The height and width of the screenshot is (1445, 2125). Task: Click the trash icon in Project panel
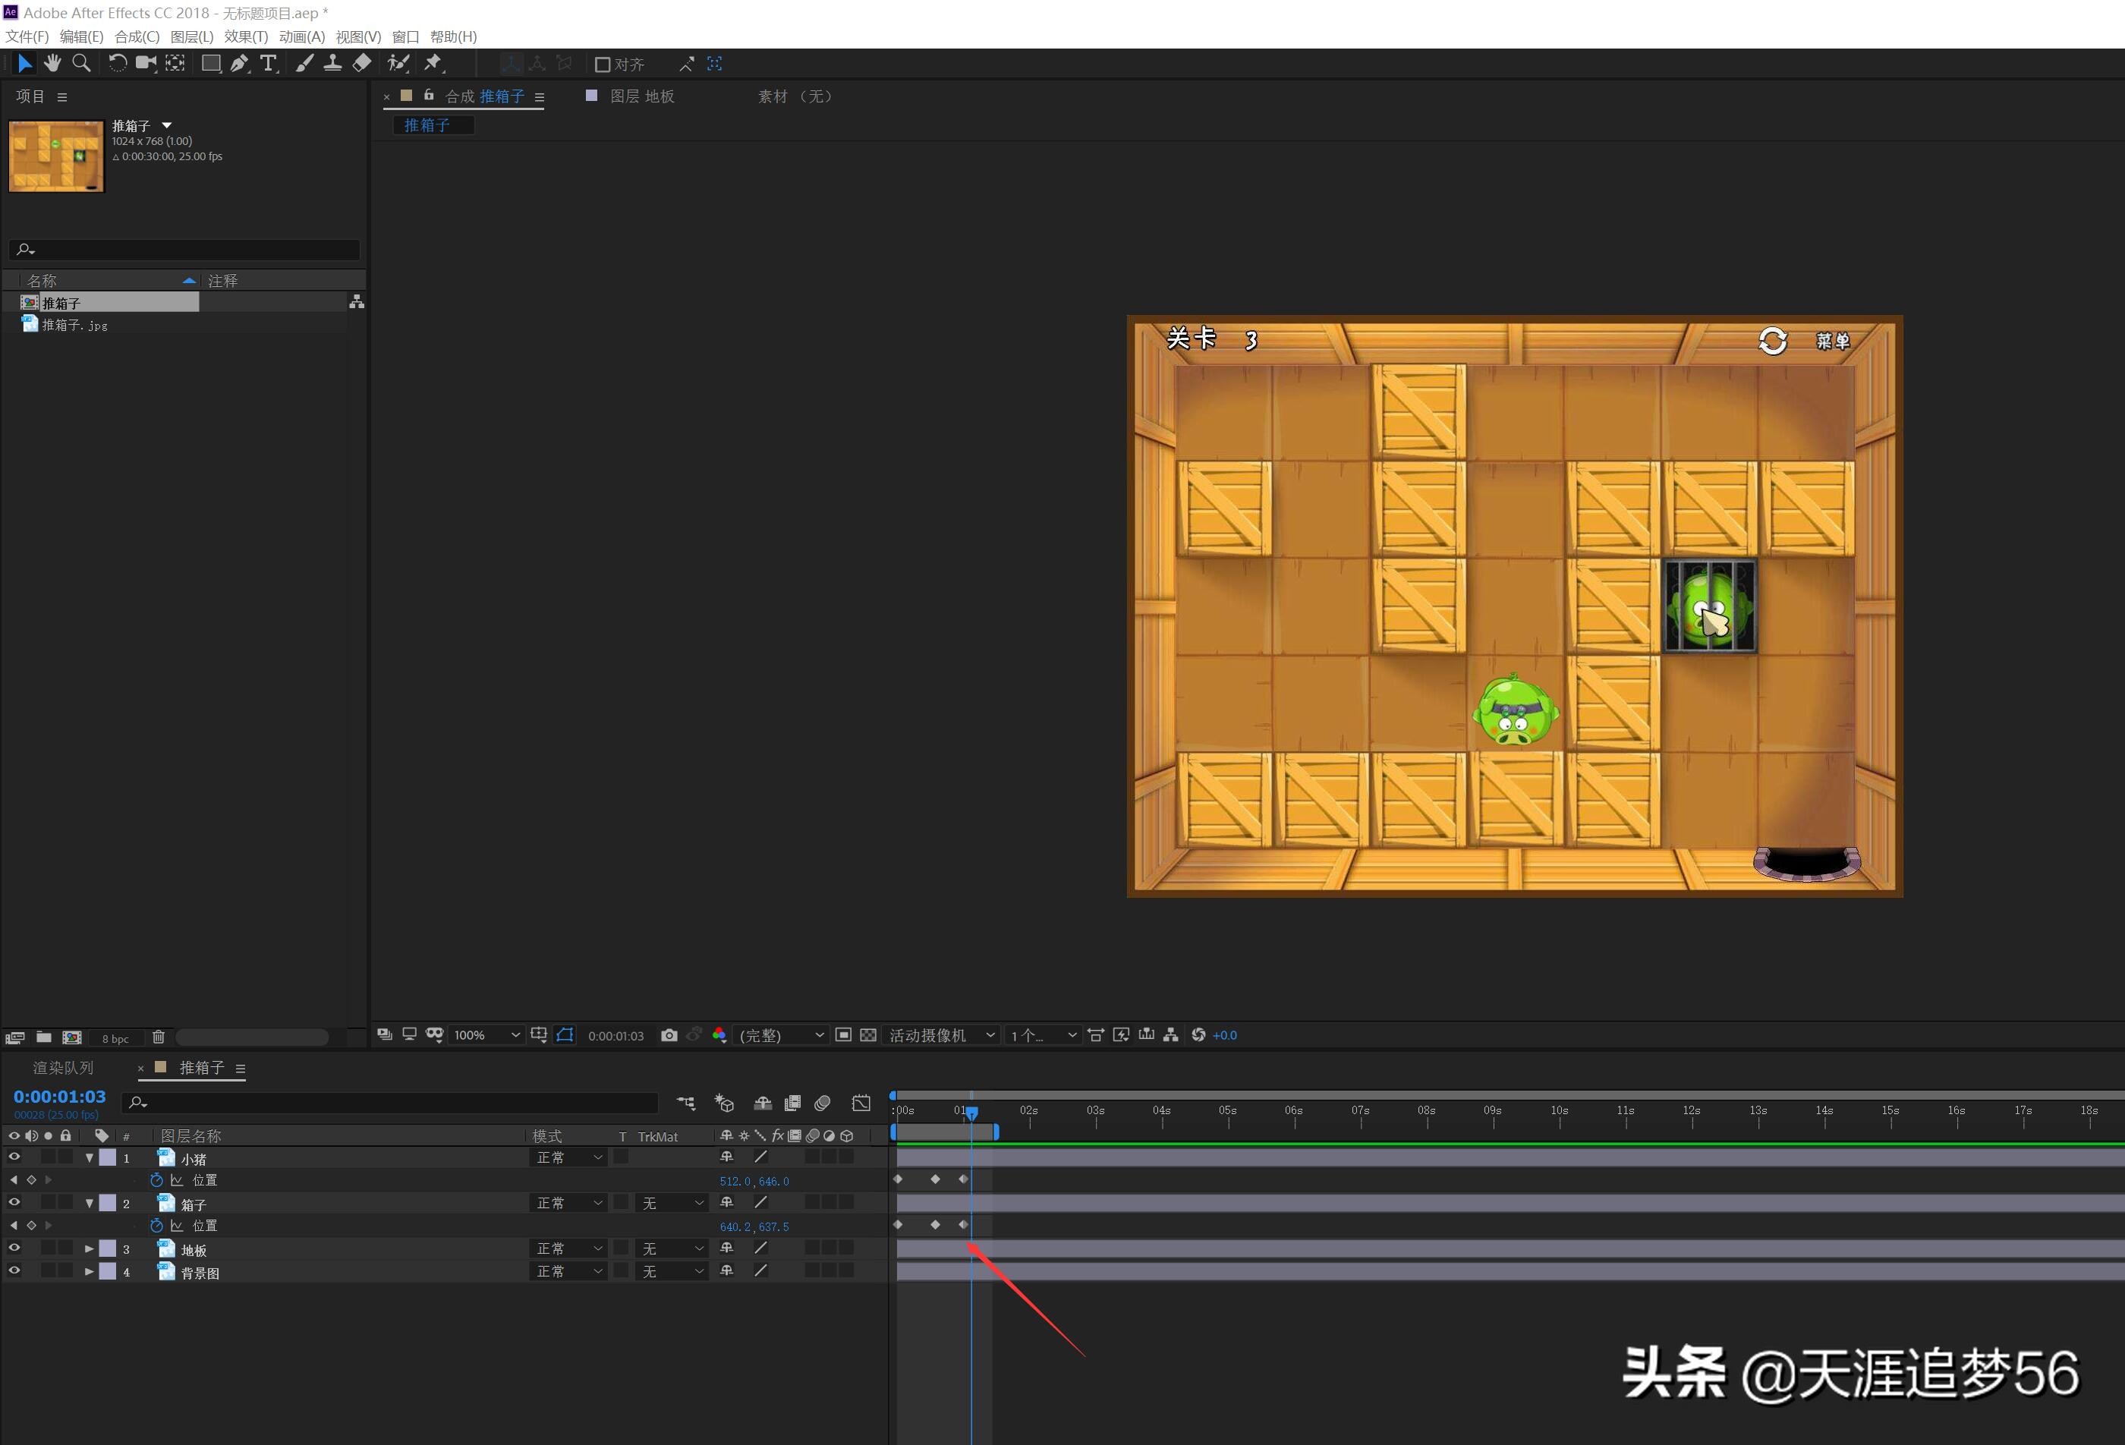click(158, 1037)
